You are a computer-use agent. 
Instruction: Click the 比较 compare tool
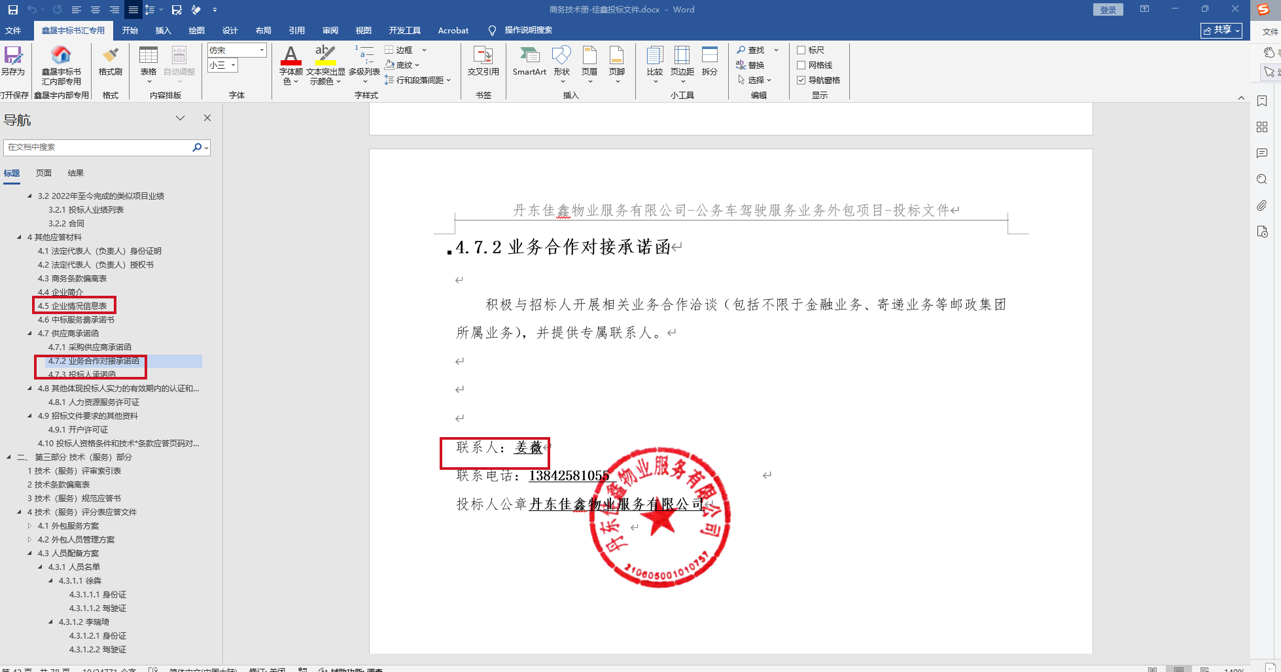(655, 65)
